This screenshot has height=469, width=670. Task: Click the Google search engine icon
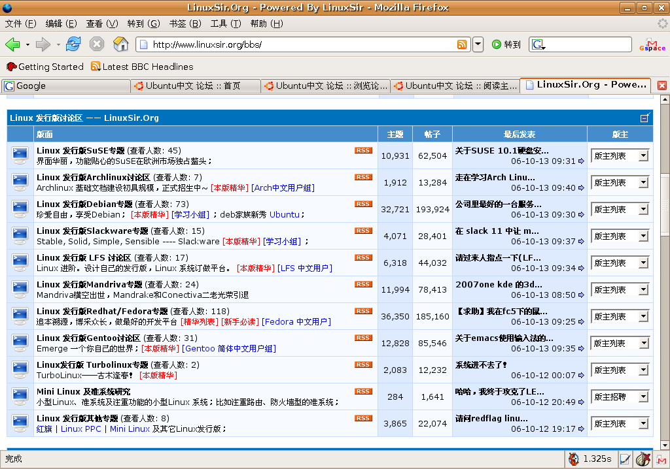tap(538, 44)
